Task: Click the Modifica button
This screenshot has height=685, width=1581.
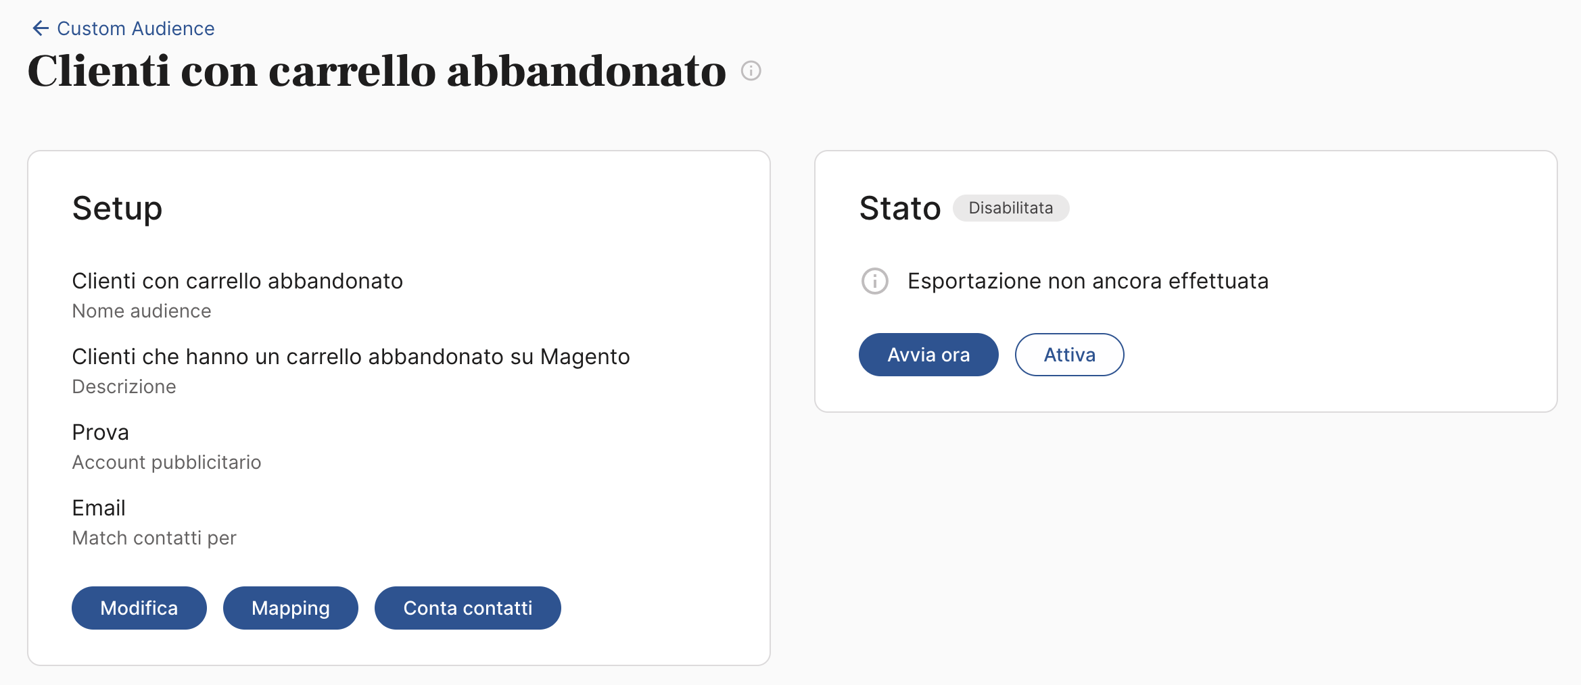Action: pos(139,608)
